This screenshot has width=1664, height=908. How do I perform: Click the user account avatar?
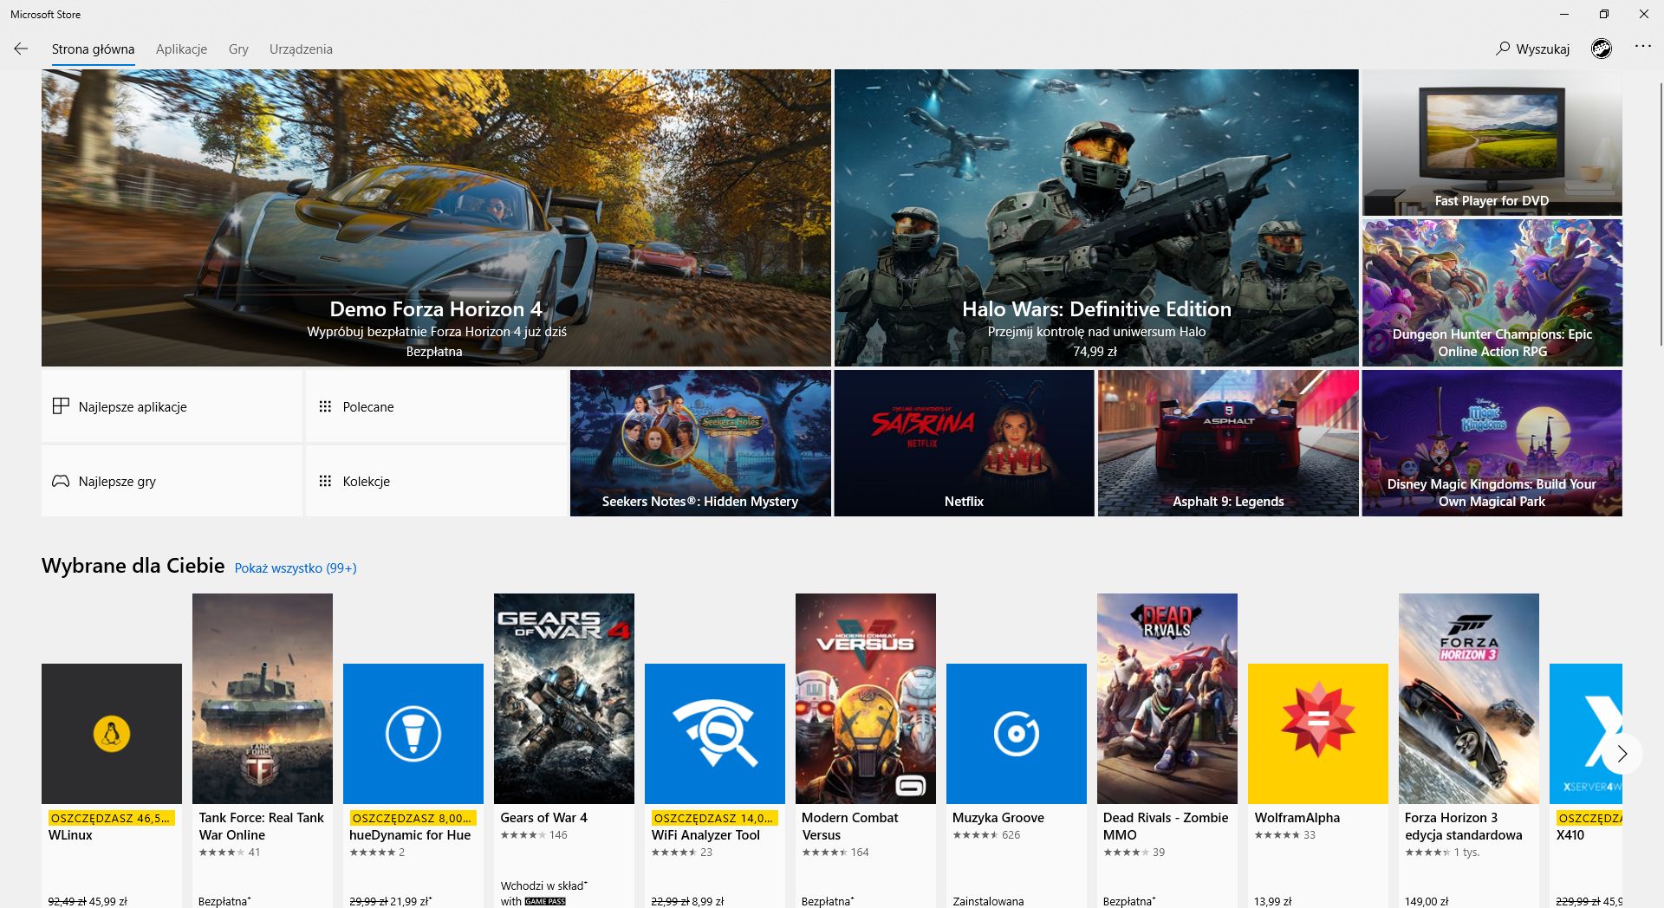[1602, 49]
